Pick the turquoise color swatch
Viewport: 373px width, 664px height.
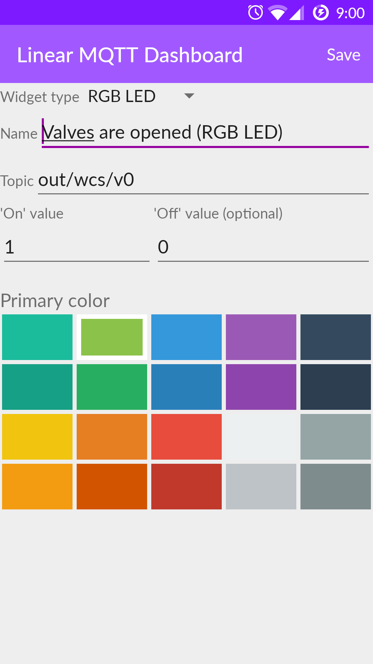37,337
